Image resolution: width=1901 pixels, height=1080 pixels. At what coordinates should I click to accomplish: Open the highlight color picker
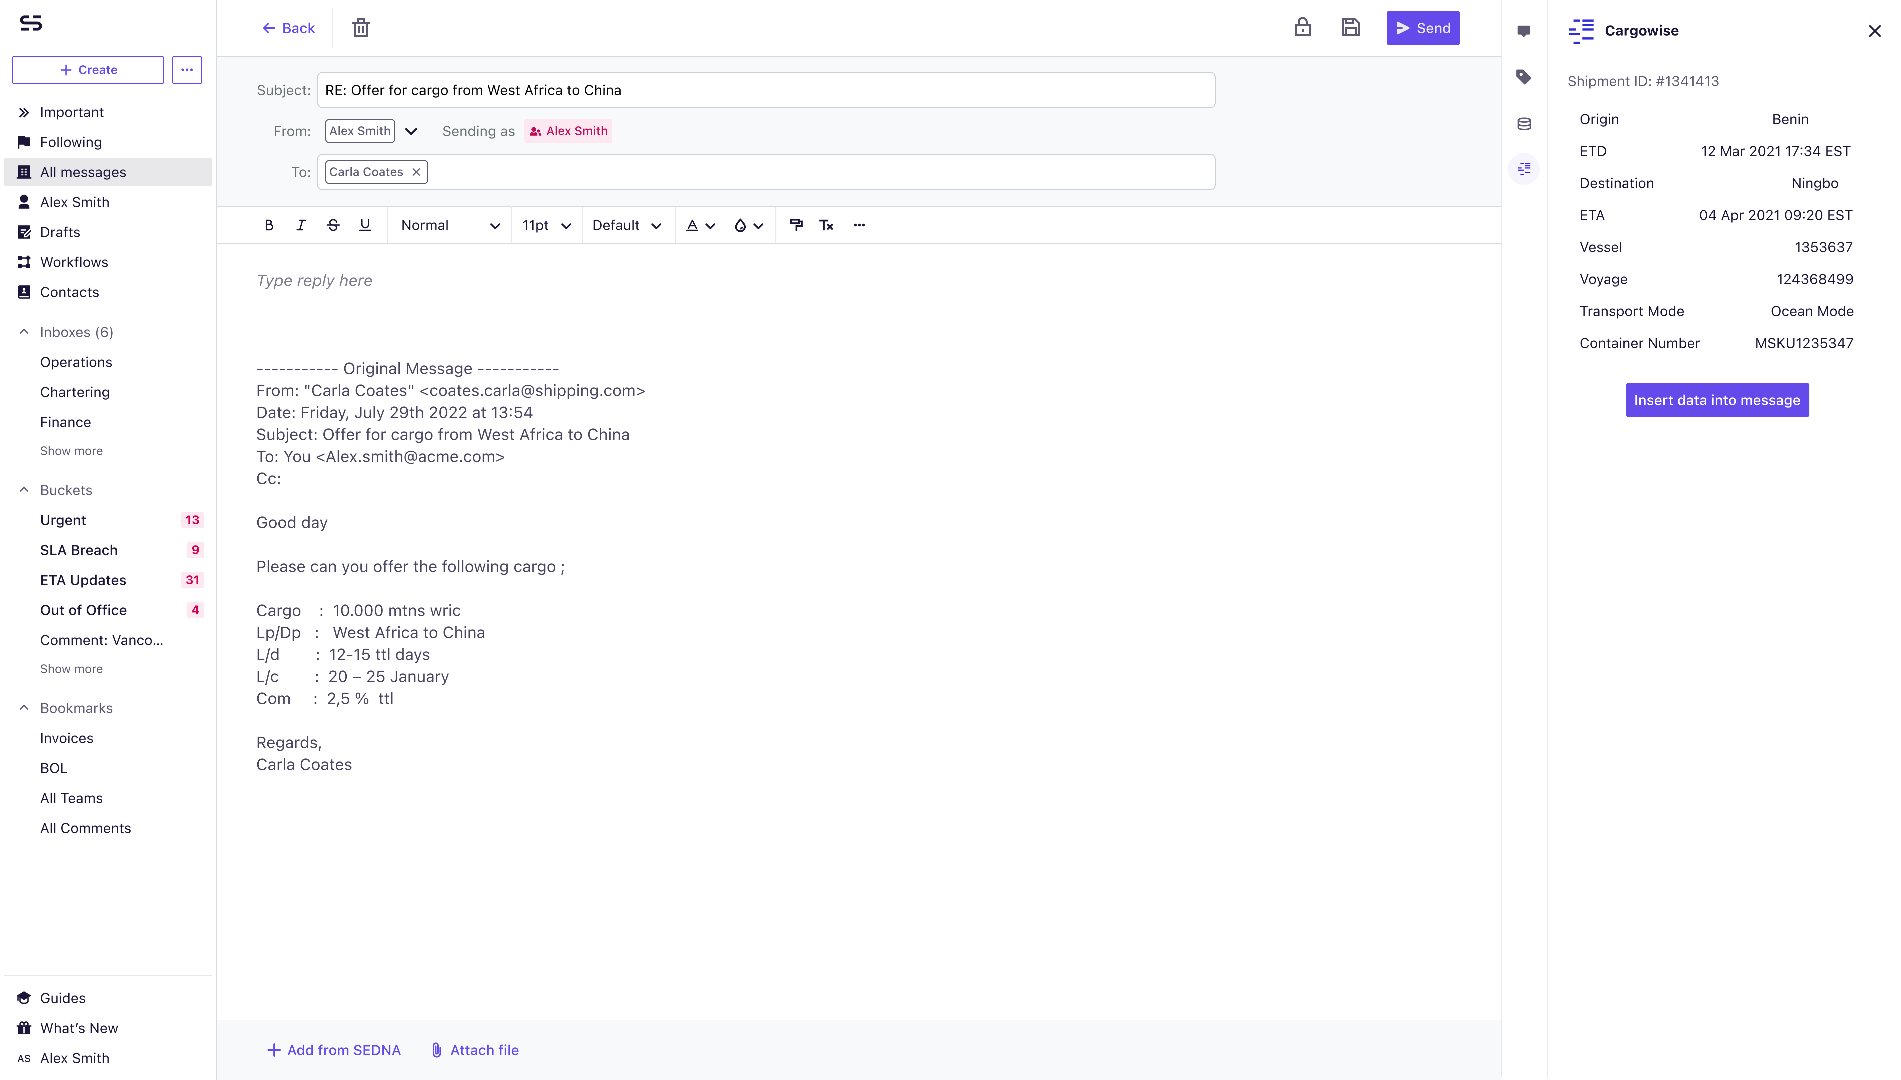tap(749, 225)
